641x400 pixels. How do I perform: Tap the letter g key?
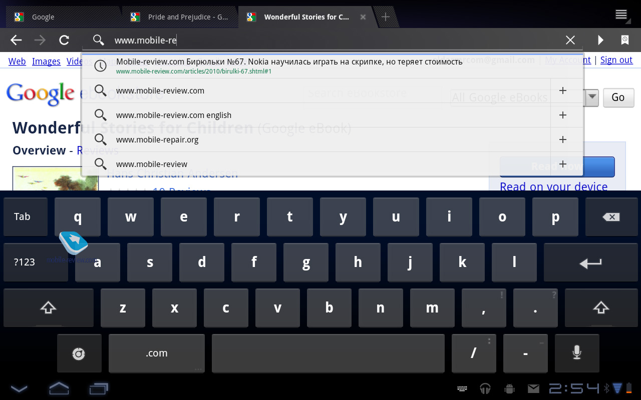pyautogui.click(x=306, y=262)
